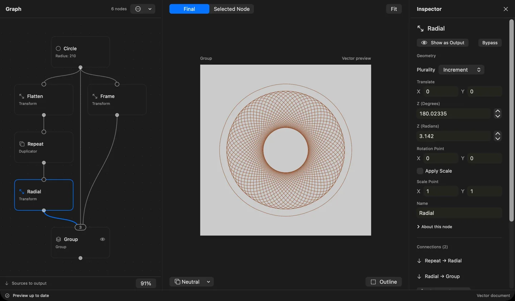Toggle Show as Output for Radial
This screenshot has width=515, height=301.
[x=443, y=43]
